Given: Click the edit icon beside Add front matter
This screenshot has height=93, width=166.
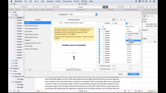Looking at the screenshot, I should [131, 66].
